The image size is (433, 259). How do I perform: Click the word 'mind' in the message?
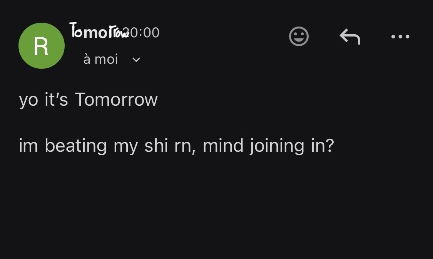point(223,146)
